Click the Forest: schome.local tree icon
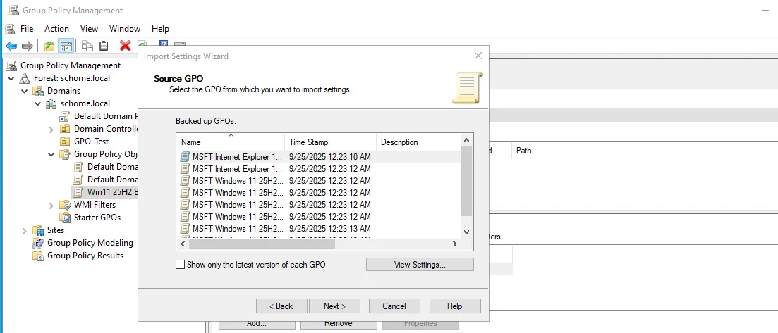The height and width of the screenshot is (333, 778). click(x=25, y=78)
